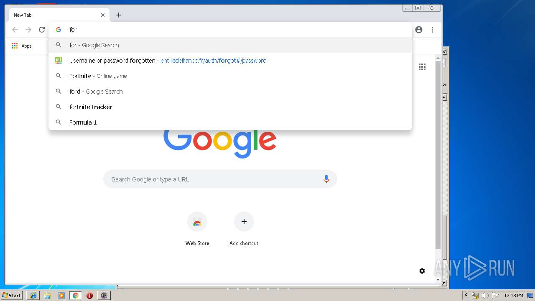Select 'for - Google Search' suggestion
The height and width of the screenshot is (301, 535).
coord(230,45)
